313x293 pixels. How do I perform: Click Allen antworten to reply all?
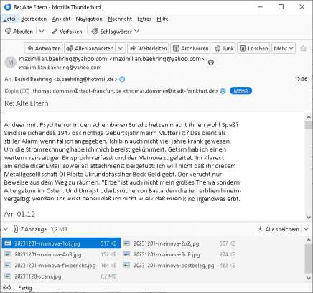coord(90,48)
